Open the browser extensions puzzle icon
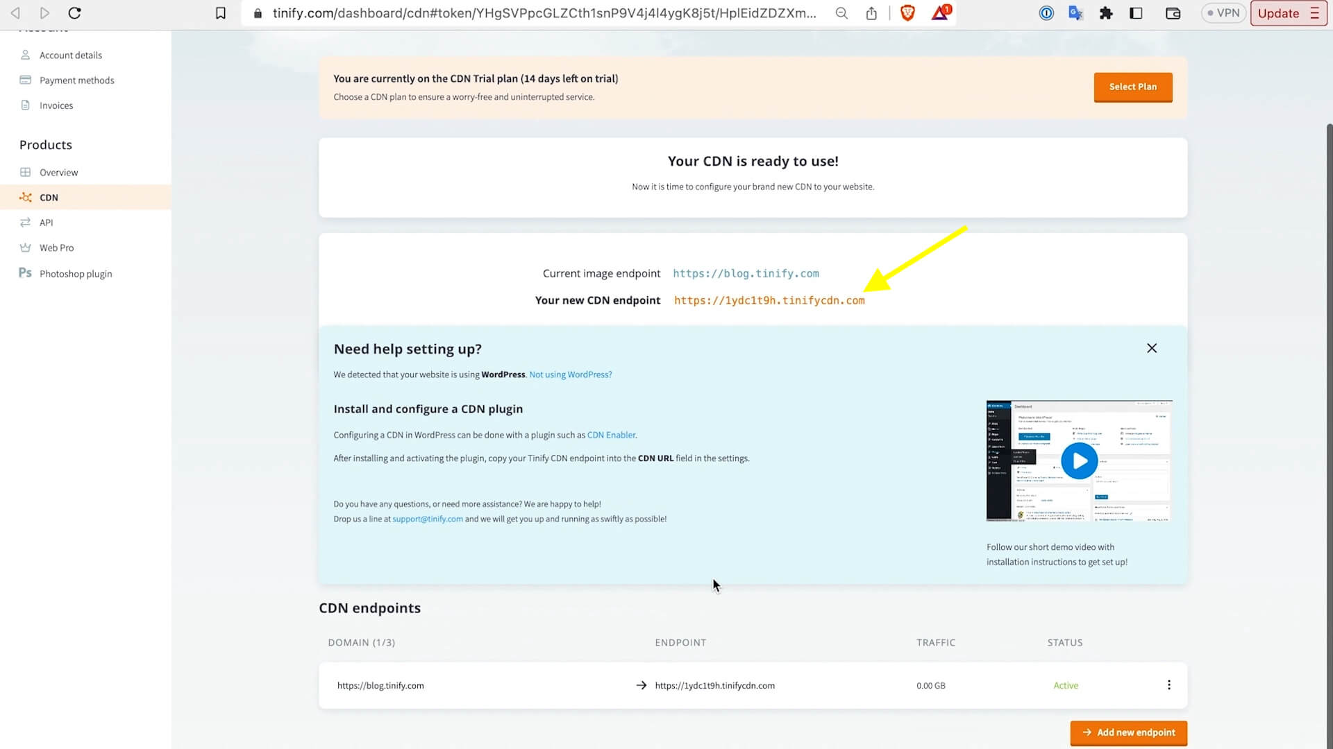Viewport: 1333px width, 749px height. pos(1106,12)
